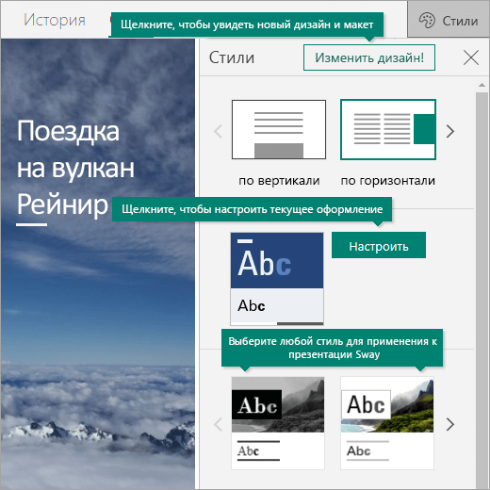Click the по горизонтали label
Screen dimensions: 490x490
pyautogui.click(x=388, y=181)
